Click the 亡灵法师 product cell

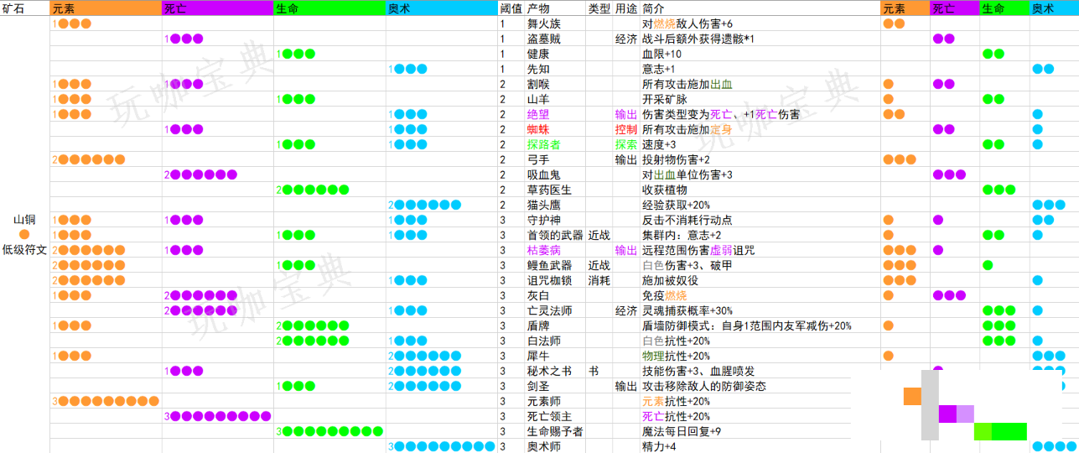550,310
